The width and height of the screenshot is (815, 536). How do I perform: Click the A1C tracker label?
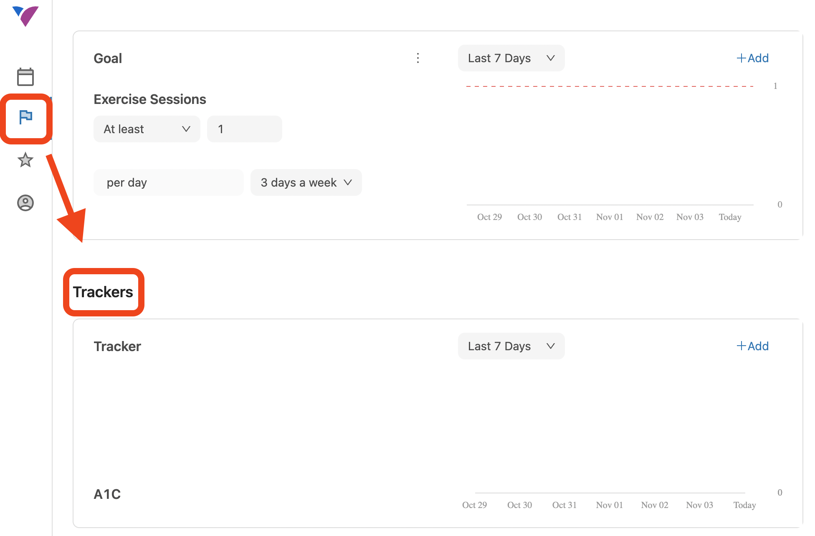click(107, 494)
